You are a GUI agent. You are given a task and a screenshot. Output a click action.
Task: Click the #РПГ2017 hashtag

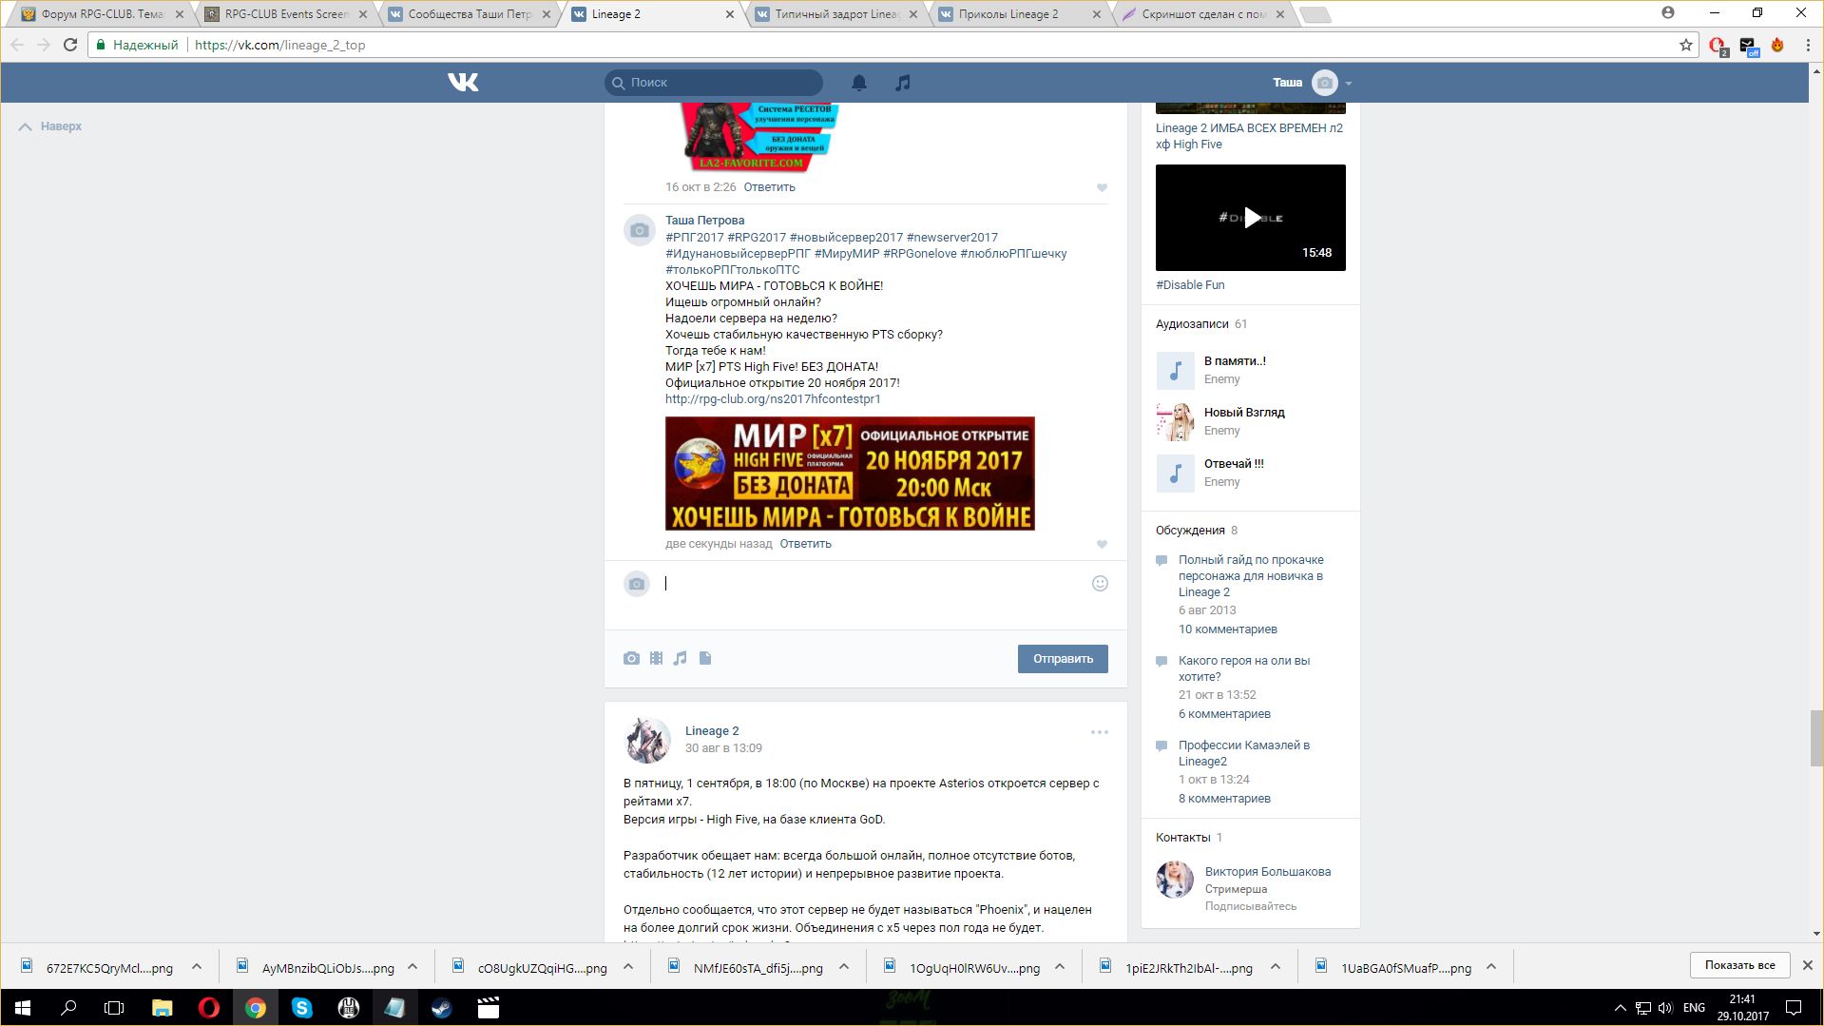(x=695, y=238)
